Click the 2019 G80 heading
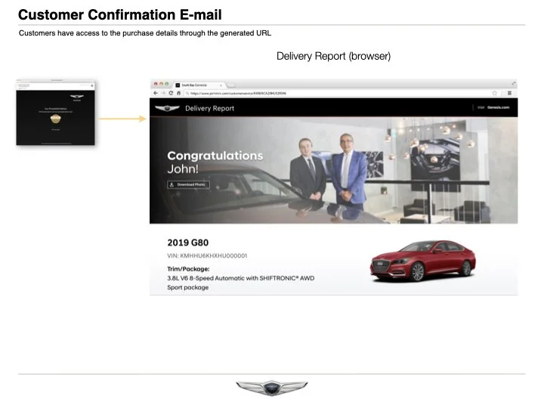 click(x=187, y=243)
